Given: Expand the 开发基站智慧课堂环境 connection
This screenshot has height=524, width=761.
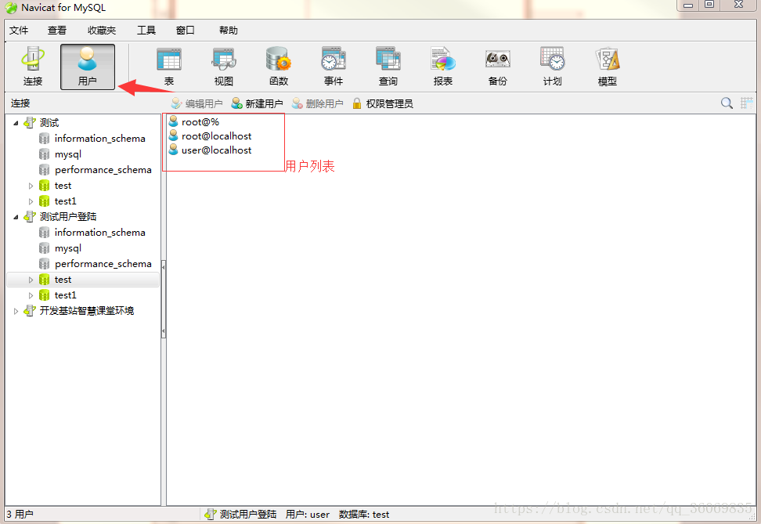Looking at the screenshot, I should [16, 311].
